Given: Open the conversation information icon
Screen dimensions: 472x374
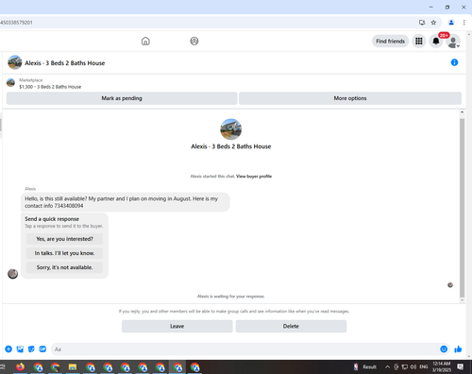Looking at the screenshot, I should 454,62.
